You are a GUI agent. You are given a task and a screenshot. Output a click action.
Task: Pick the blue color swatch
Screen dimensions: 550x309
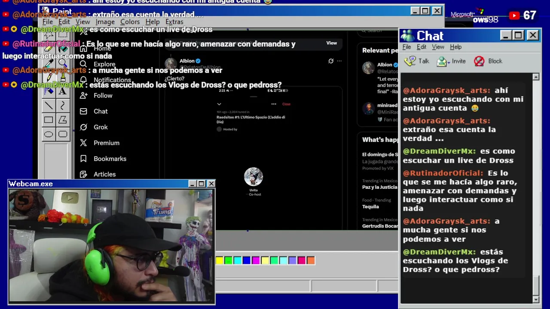click(x=246, y=260)
